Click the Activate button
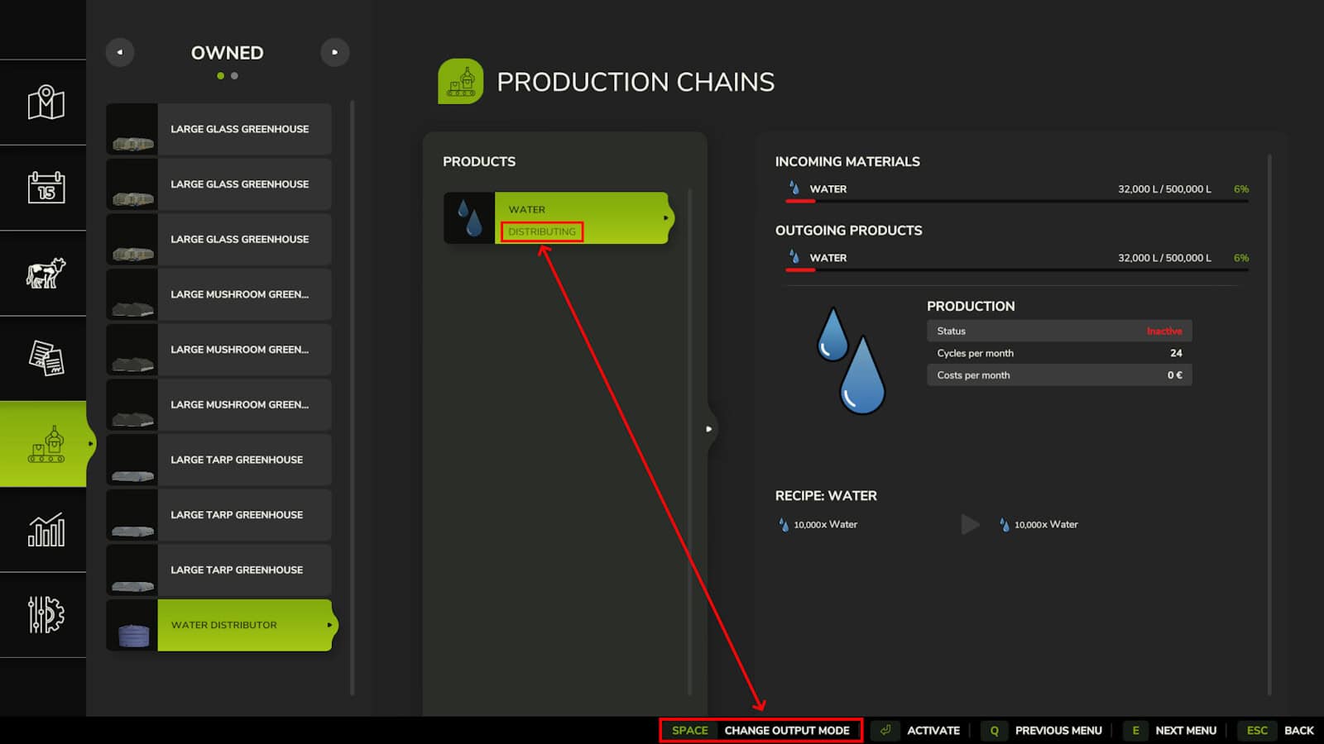This screenshot has height=744, width=1324. tap(920, 730)
